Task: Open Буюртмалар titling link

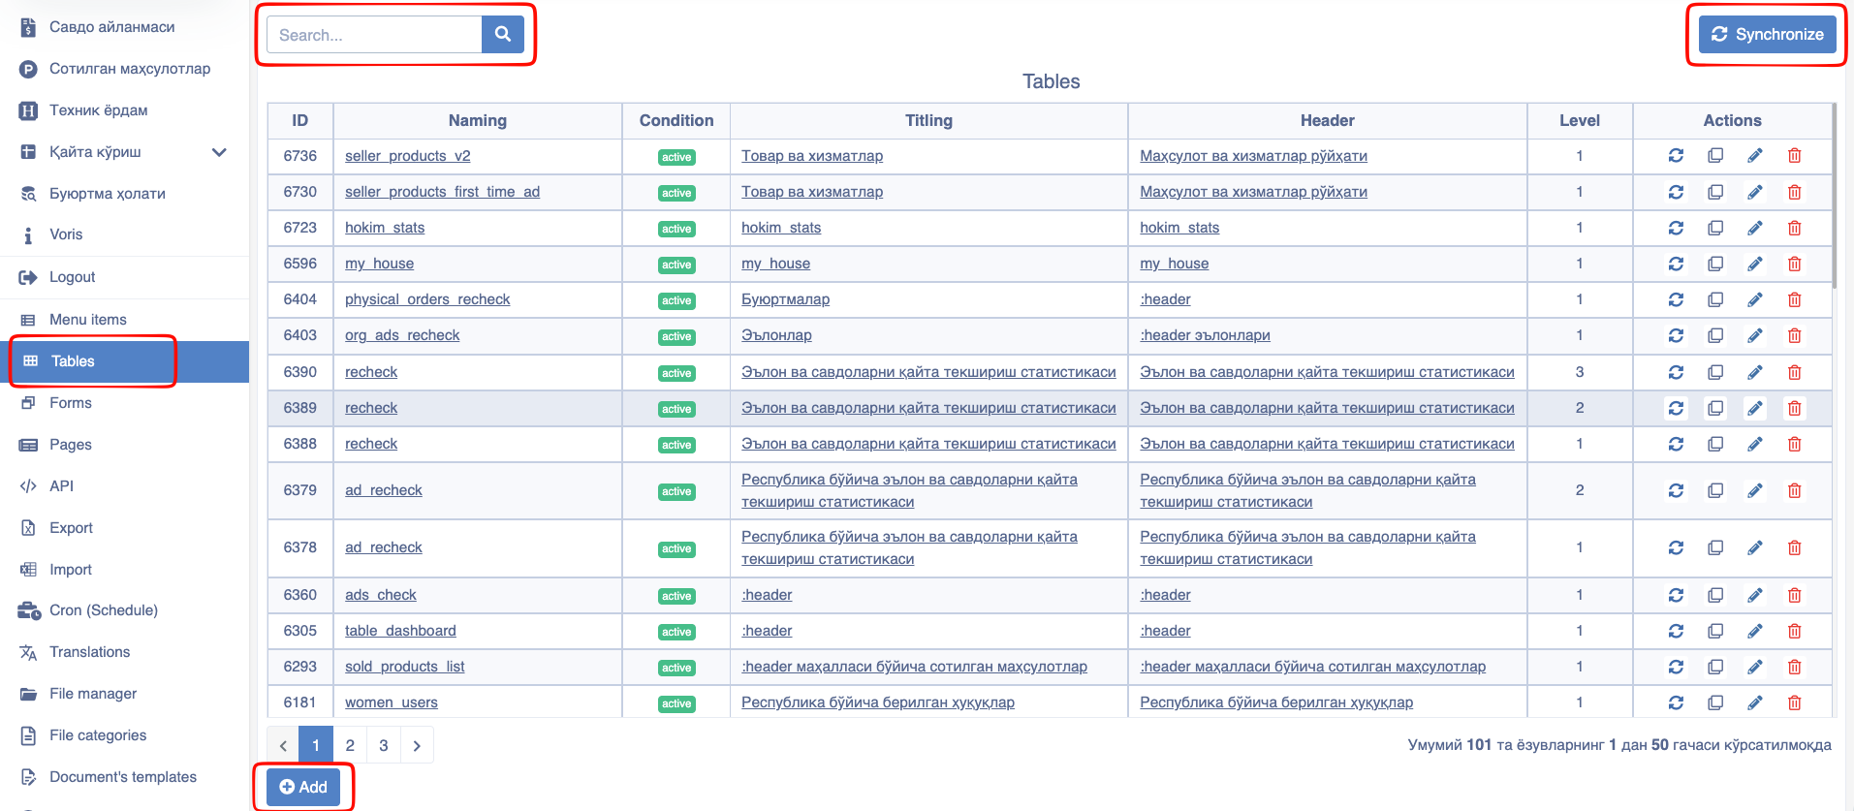Action: click(785, 299)
